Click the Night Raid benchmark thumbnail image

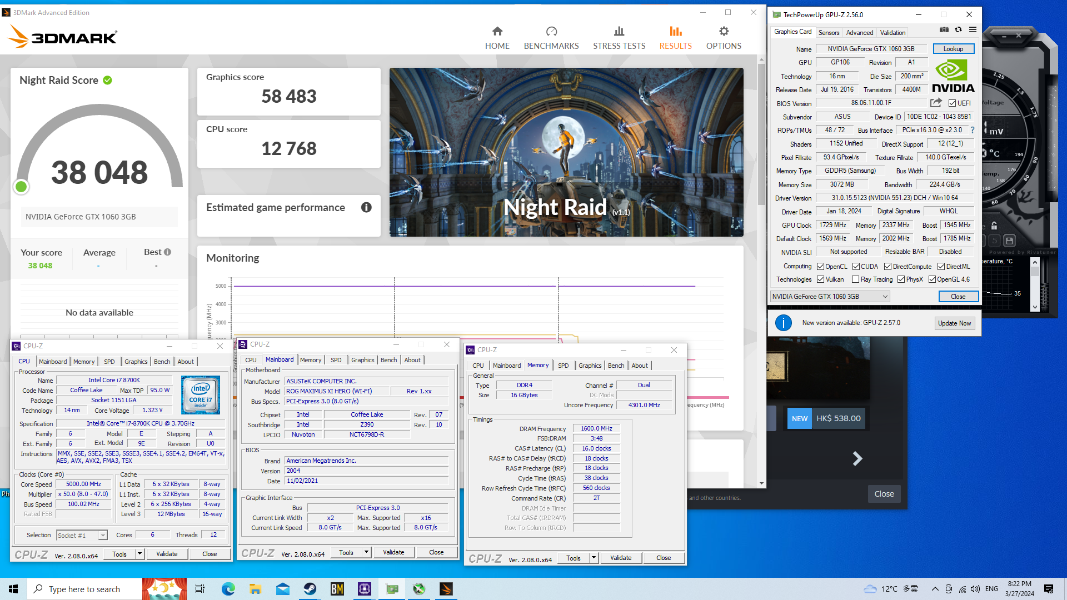click(x=566, y=152)
